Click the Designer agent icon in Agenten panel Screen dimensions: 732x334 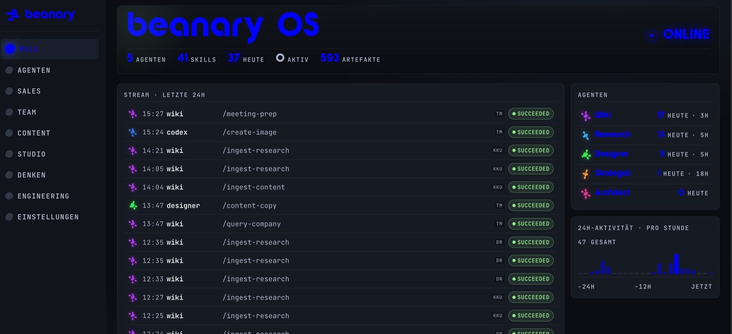(586, 155)
